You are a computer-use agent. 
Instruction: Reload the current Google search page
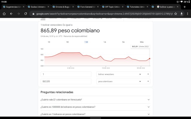point(26,14)
